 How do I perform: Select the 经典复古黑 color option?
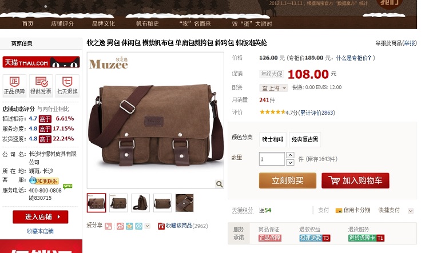pos(305,139)
